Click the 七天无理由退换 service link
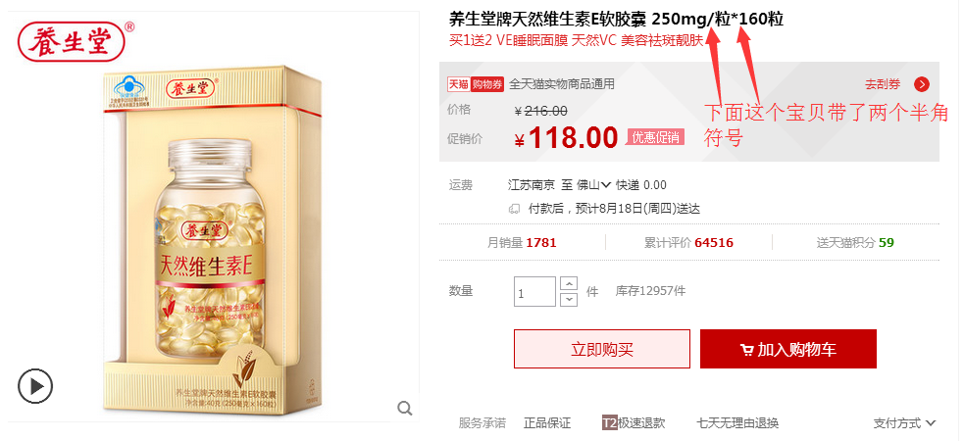 point(737,422)
